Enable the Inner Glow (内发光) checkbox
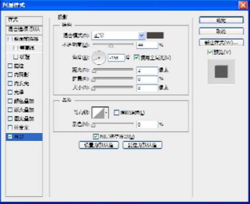The image size is (250, 204). pyautogui.click(x=10, y=83)
